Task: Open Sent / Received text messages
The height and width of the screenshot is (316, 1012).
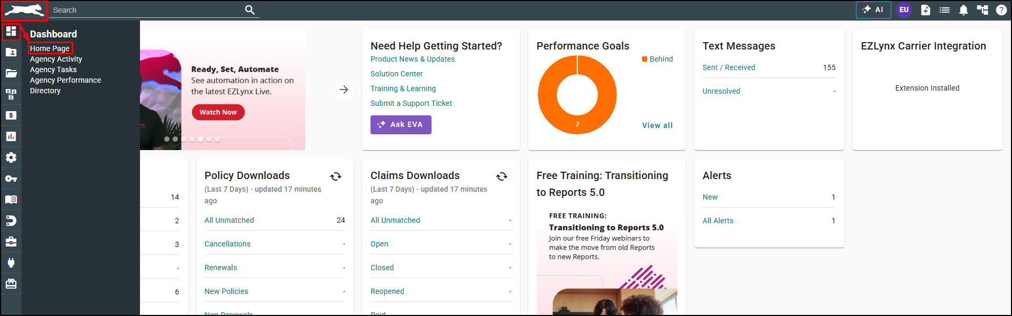Action: coord(729,67)
